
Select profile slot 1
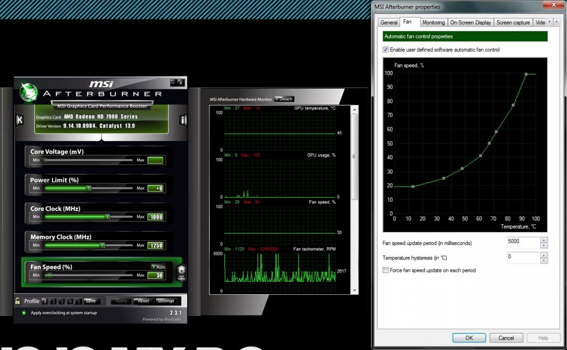[44, 301]
